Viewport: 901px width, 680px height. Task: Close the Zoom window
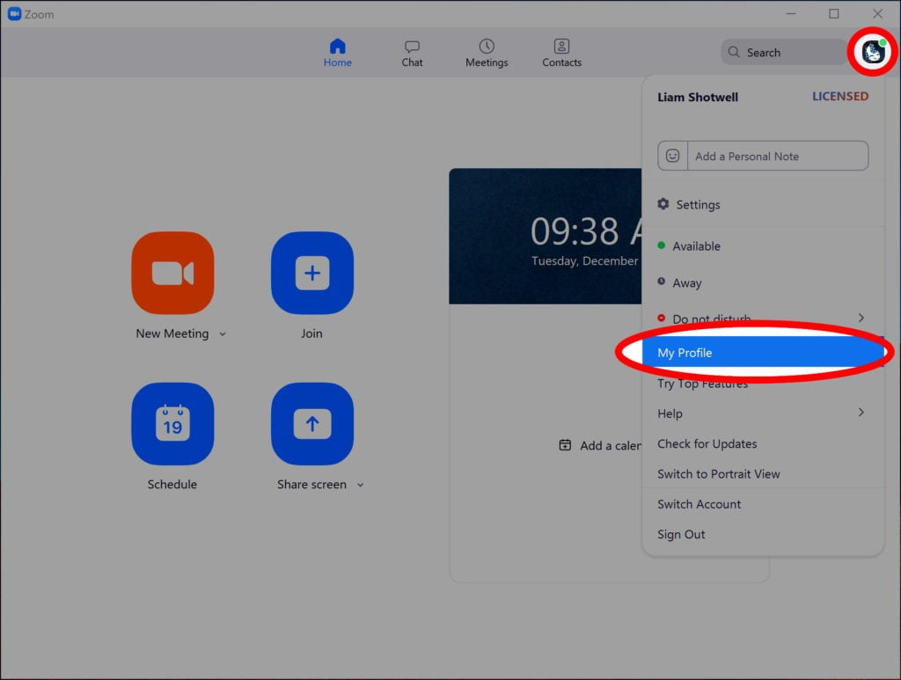point(877,14)
